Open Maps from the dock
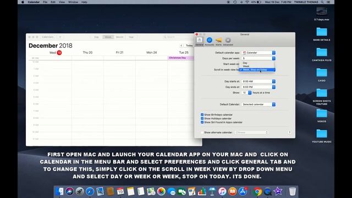352x198 pixels. point(151,191)
